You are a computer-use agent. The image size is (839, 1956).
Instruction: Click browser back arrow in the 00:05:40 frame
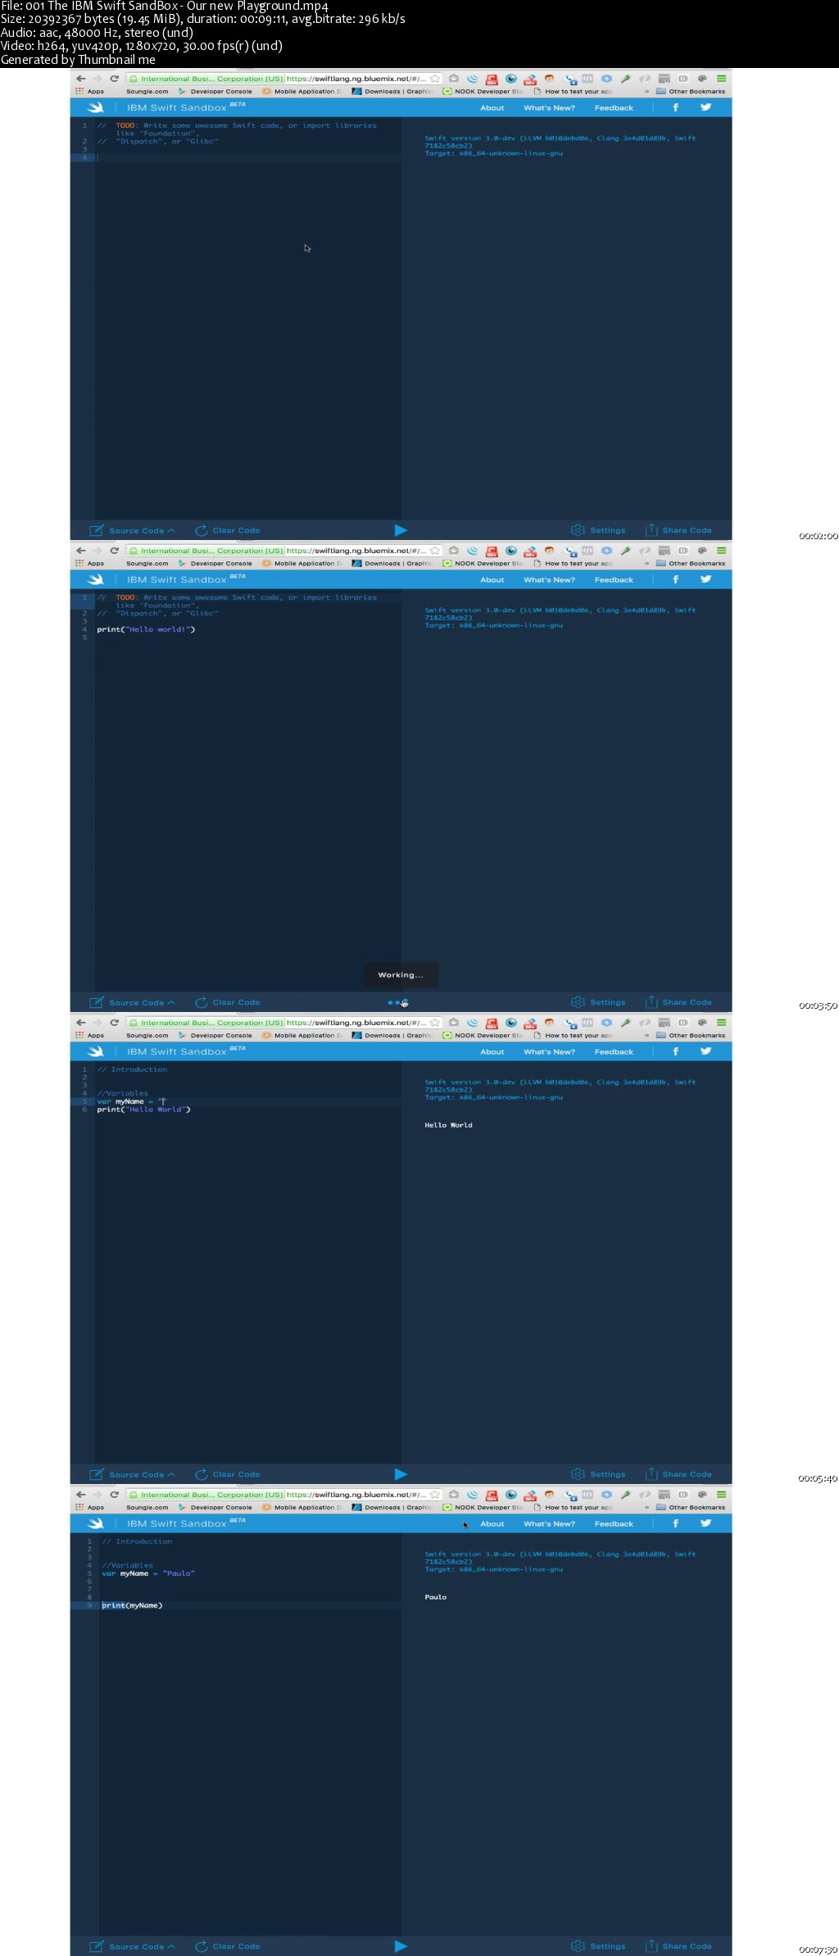[x=80, y=1023]
